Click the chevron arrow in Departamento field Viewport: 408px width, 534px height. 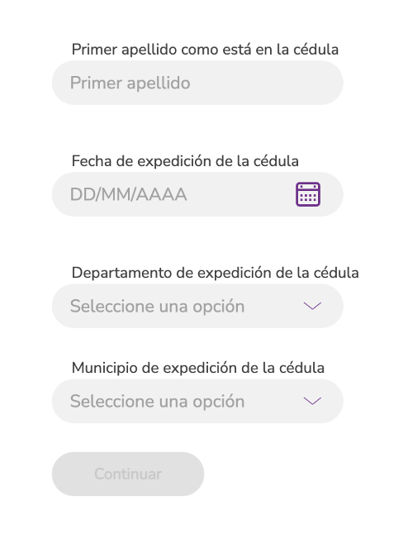click(x=312, y=306)
